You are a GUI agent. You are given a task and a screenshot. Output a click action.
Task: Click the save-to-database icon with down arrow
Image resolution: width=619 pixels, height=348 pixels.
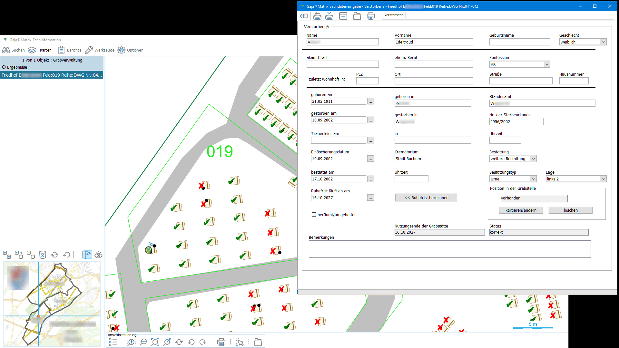(329, 16)
